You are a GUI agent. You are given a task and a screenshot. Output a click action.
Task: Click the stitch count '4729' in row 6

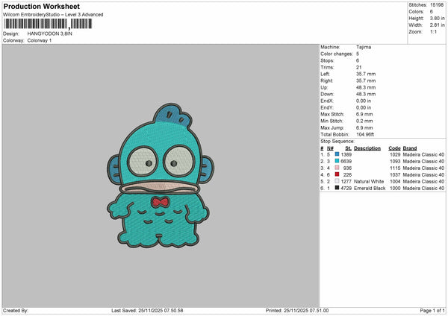pyautogui.click(x=346, y=189)
